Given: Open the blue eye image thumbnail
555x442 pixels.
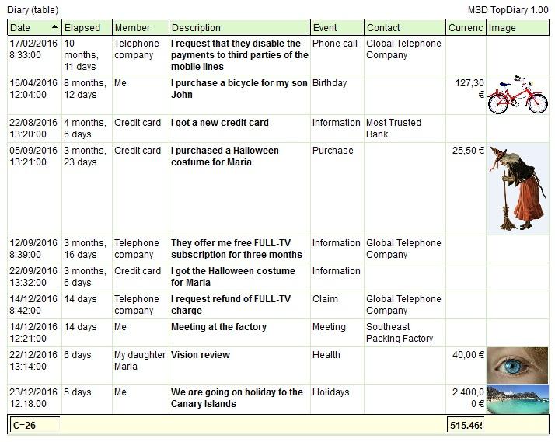Looking at the screenshot, I should click(x=518, y=365).
